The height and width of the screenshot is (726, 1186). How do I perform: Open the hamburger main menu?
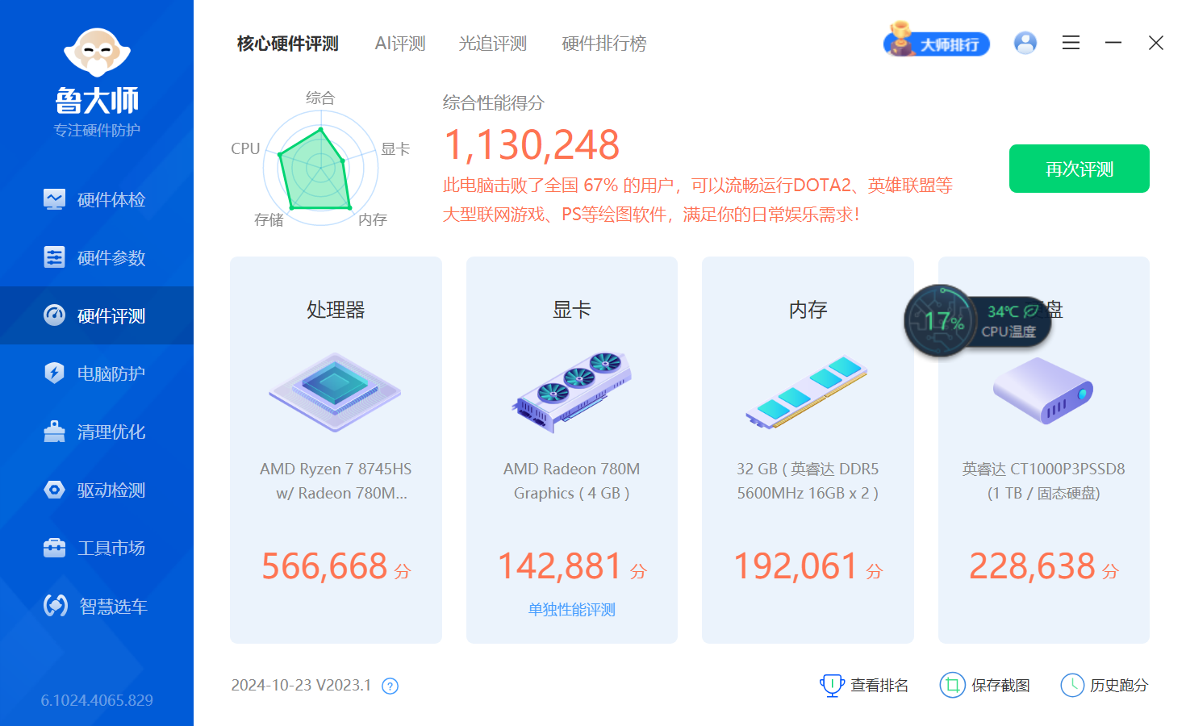pyautogui.click(x=1071, y=43)
